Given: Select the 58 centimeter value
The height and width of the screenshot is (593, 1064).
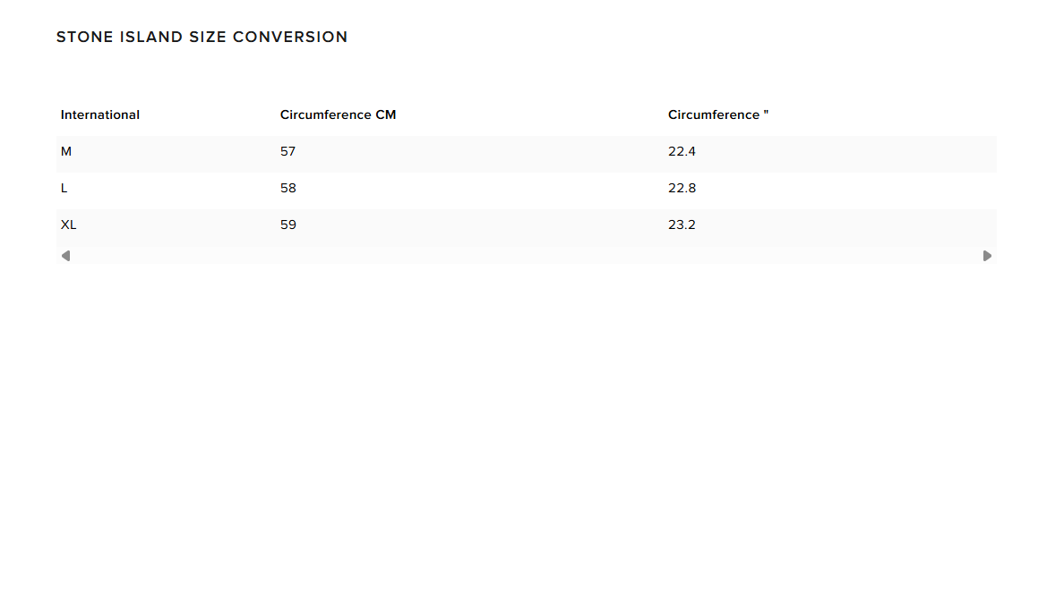Looking at the screenshot, I should (x=287, y=188).
